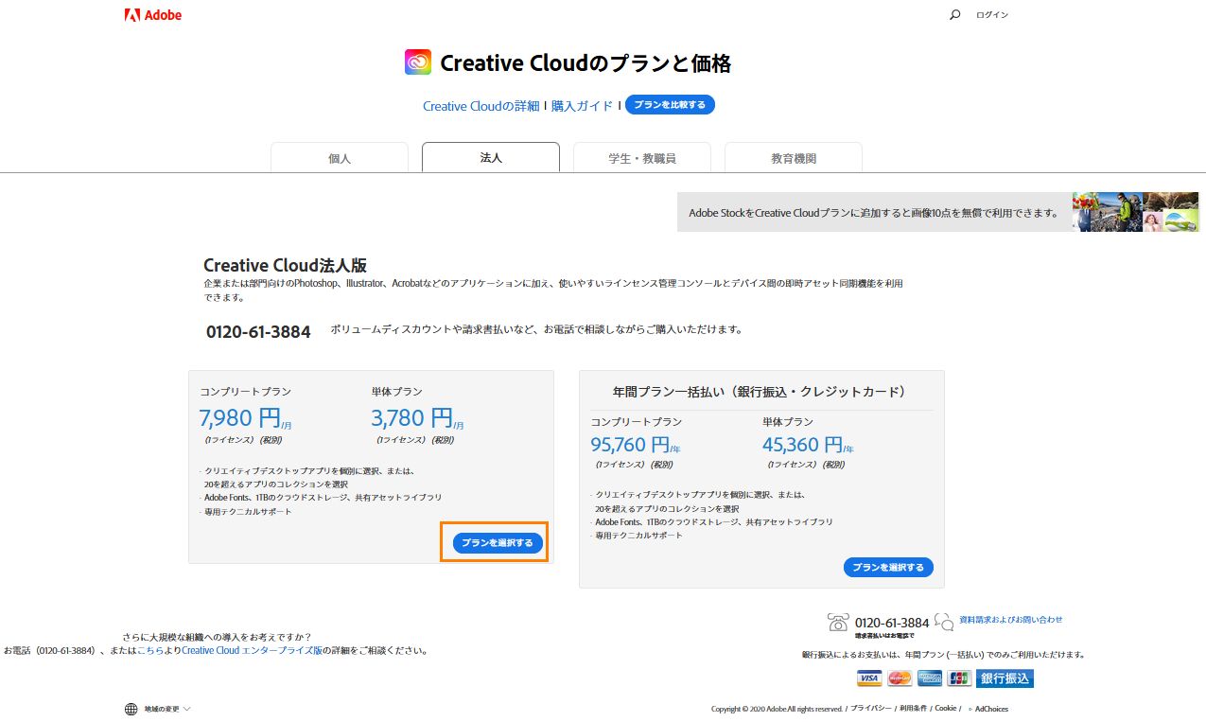The image size is (1206, 722).
Task: Click the globe icon beside 地域の変更
Action: click(131, 709)
